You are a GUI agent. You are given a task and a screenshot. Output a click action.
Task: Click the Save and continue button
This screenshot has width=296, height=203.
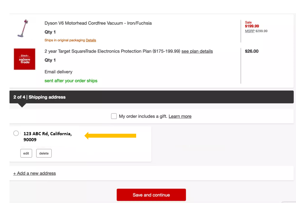point(151,195)
